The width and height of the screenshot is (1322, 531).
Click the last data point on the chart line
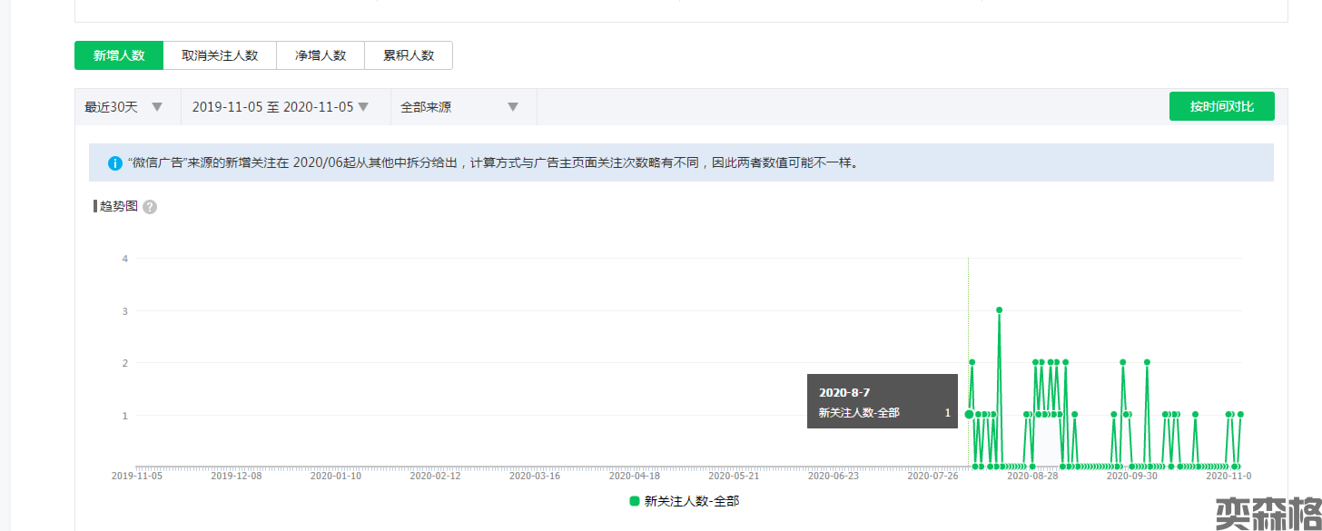[1239, 415]
